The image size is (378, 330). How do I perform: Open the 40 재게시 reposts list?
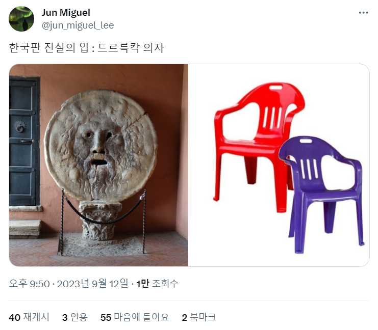[x=29, y=317]
